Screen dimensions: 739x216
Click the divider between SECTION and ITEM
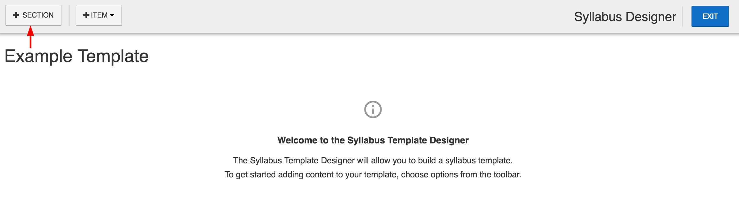click(70, 15)
